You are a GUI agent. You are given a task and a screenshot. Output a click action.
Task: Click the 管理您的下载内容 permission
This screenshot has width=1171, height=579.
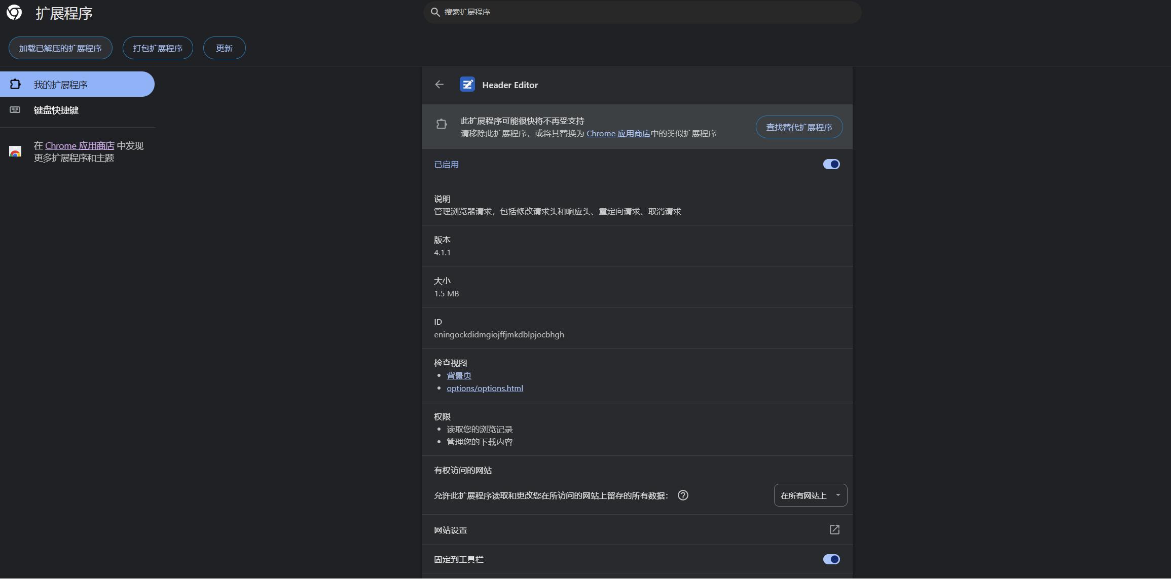480,442
